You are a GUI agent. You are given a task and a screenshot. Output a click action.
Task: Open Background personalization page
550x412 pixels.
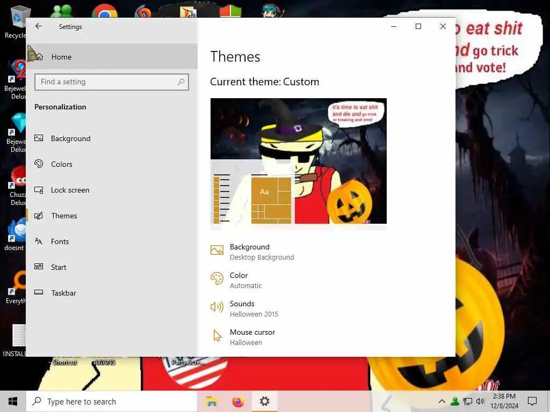point(112,138)
